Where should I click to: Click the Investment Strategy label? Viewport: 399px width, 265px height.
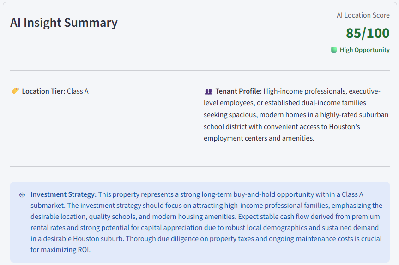(x=63, y=194)
